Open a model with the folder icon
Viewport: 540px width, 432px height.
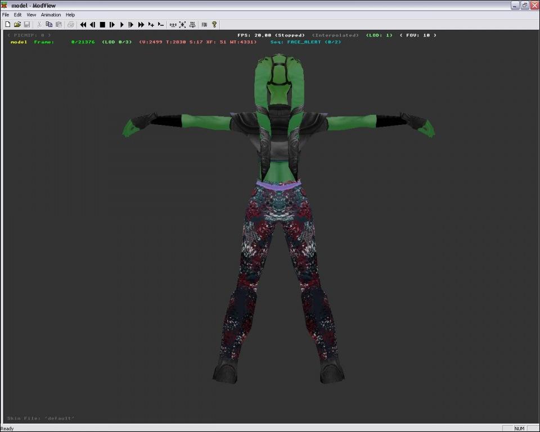[x=17, y=25]
